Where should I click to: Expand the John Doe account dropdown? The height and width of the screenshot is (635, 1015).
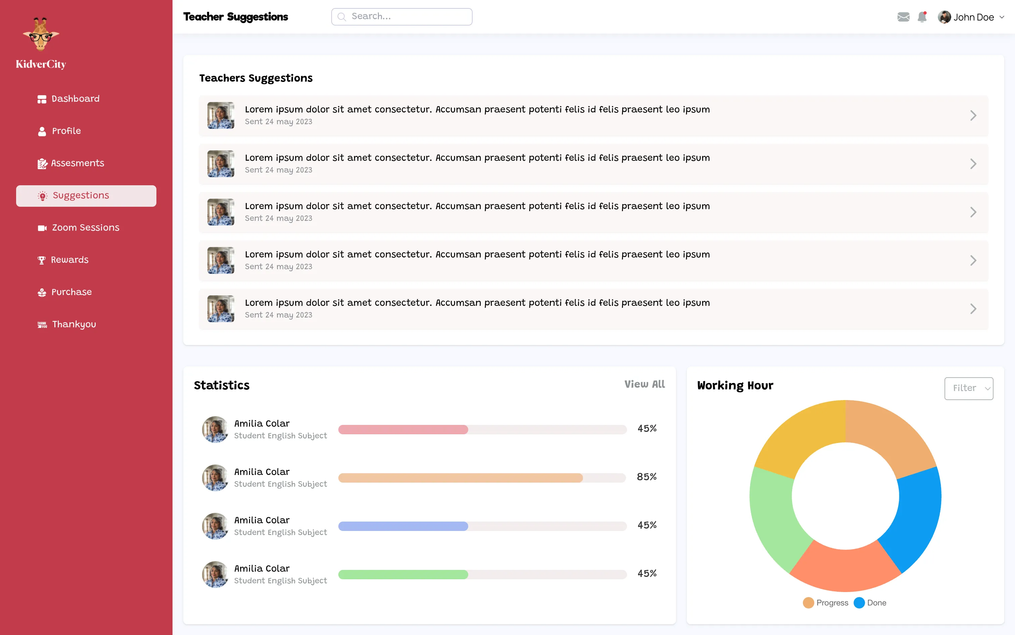pos(1002,17)
